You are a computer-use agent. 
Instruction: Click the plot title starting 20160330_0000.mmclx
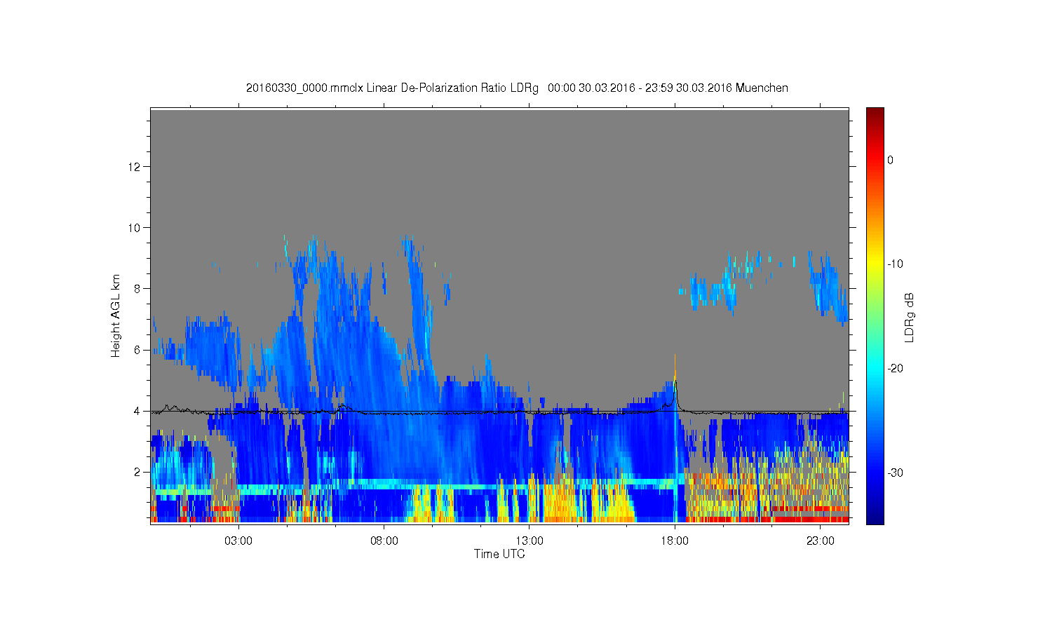[x=517, y=88]
